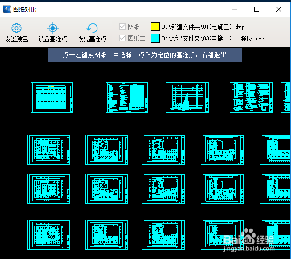This screenshot has width=291, height=259.
Task: Pick the top-row riser diagram sheet
Action: pos(187,97)
